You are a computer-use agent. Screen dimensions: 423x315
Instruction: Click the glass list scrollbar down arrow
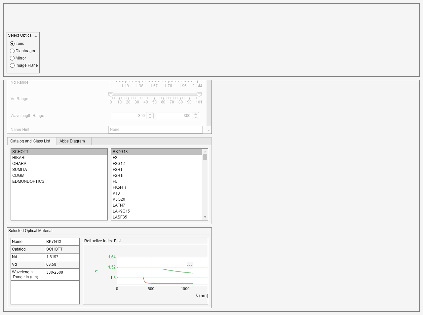[x=205, y=217]
